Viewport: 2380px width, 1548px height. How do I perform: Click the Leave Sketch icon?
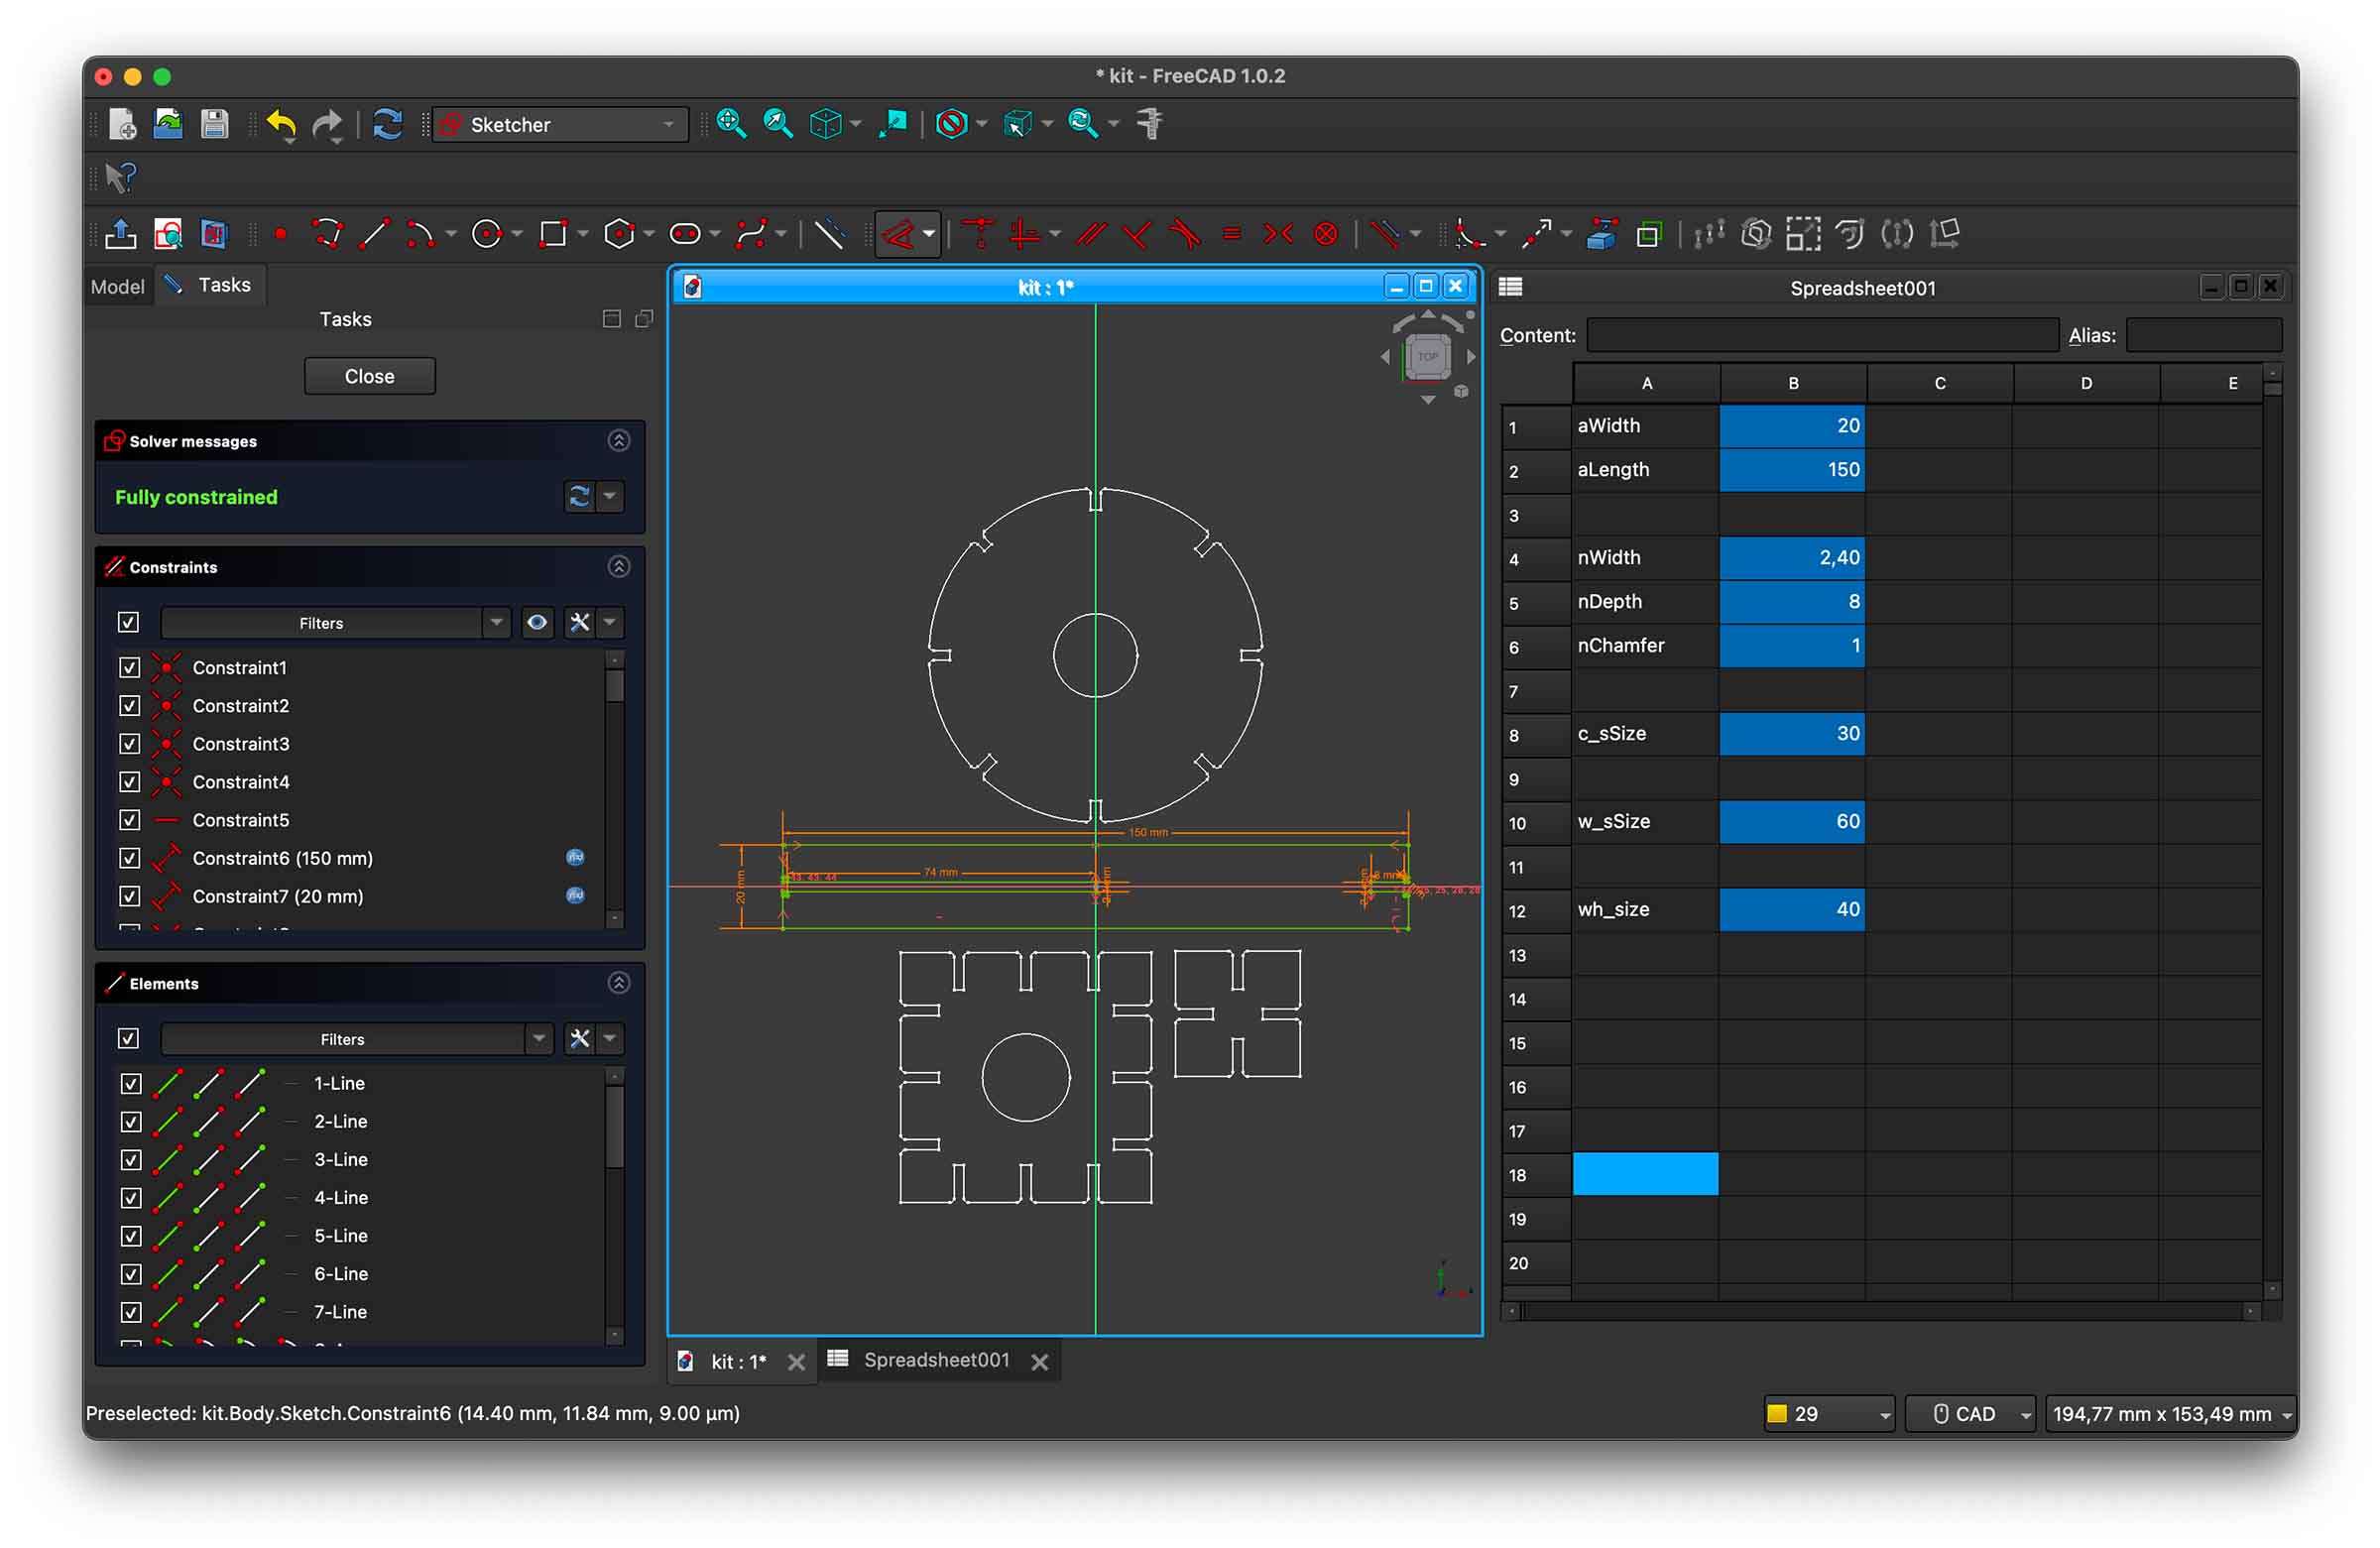pyautogui.click(x=121, y=234)
